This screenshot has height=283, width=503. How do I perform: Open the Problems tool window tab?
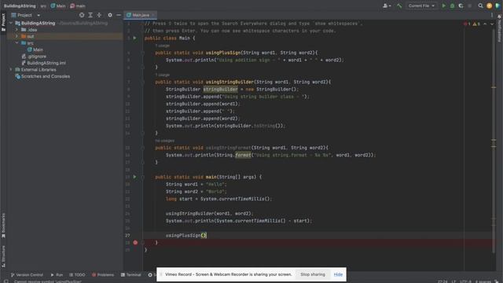pyautogui.click(x=103, y=274)
